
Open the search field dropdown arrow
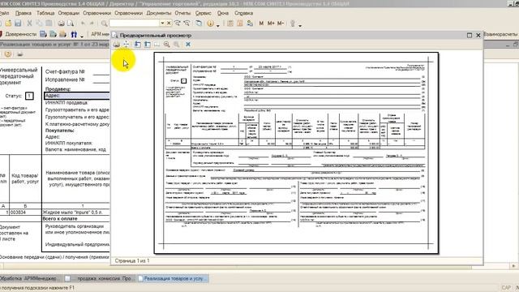(x=162, y=24)
